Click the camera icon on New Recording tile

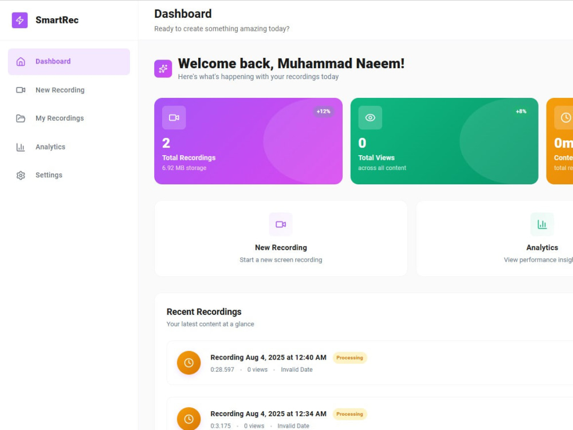click(x=281, y=224)
